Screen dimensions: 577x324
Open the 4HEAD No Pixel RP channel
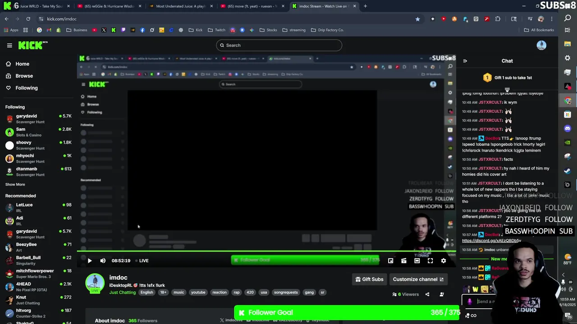(x=38, y=287)
